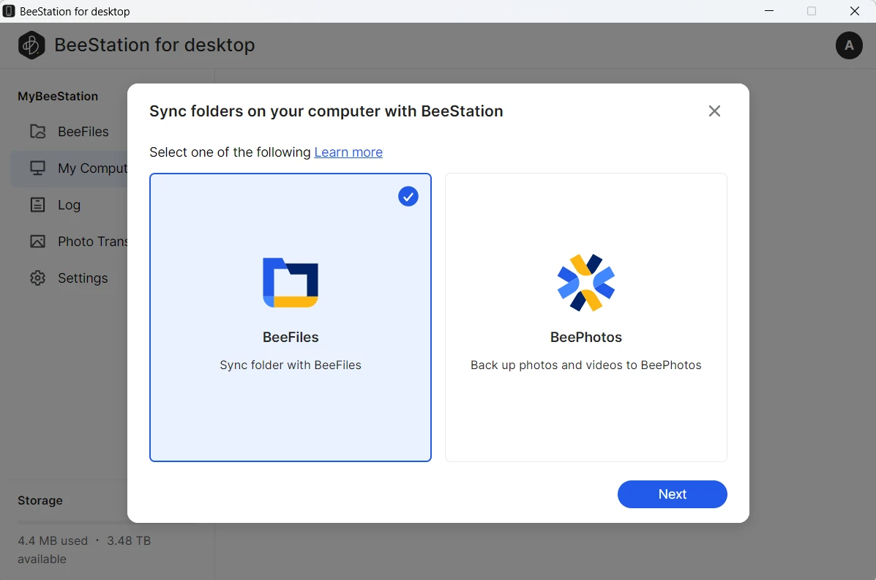Click the BeeStation logo in the header
Image resolution: width=876 pixels, height=580 pixels.
[31, 45]
